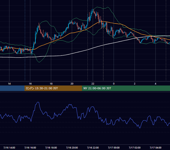Click the 7/16 20:00 time label
This screenshot has width=170, height=150.
[72, 147]
